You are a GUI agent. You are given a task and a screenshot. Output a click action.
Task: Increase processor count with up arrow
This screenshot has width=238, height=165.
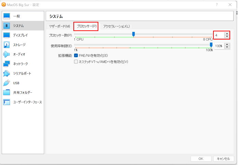[x=227, y=34]
